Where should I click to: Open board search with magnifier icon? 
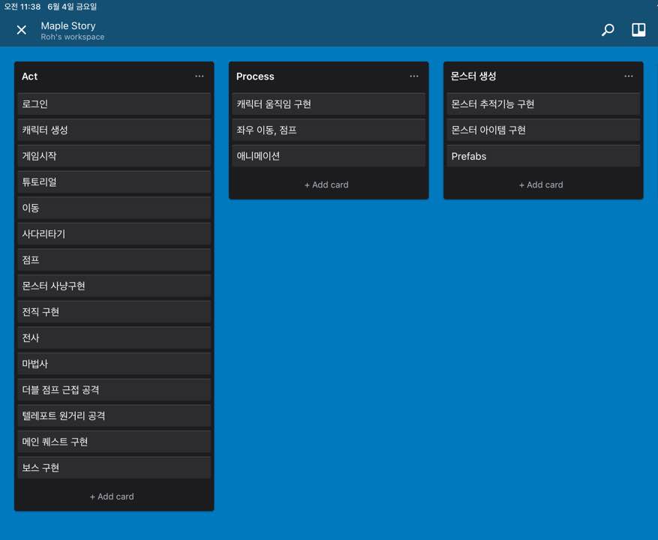608,30
